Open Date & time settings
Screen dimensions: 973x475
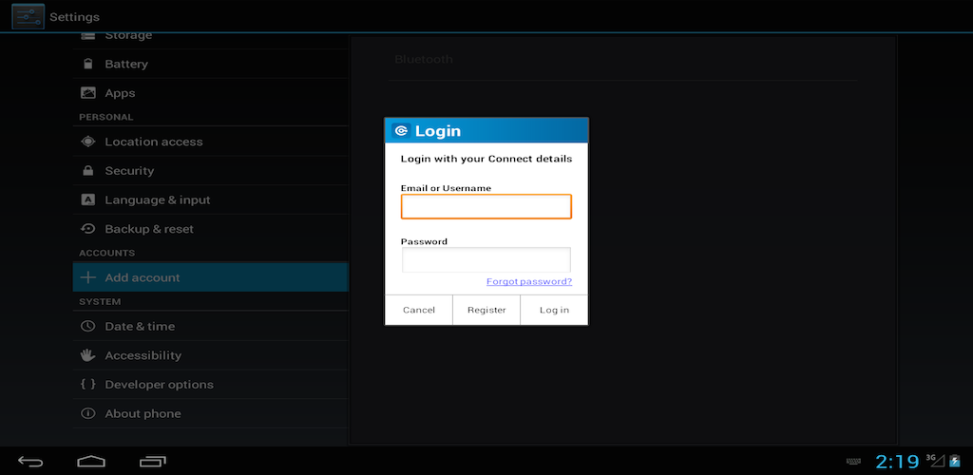click(x=210, y=326)
